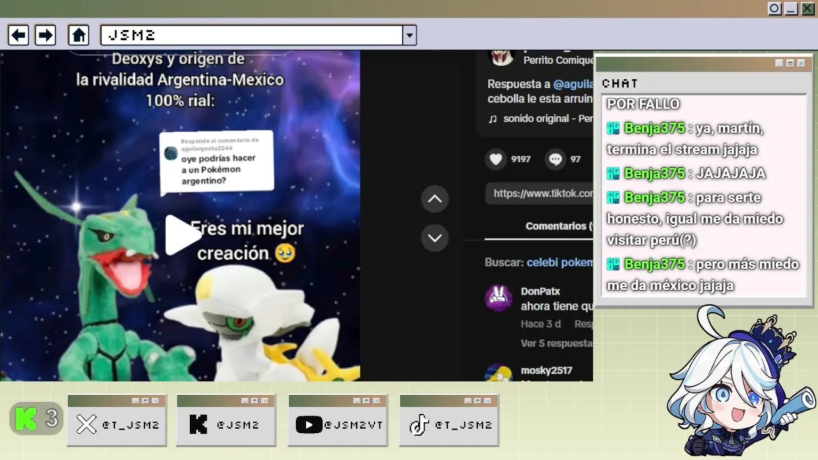Click Benja375 on 'ya, martín' message

pos(654,128)
